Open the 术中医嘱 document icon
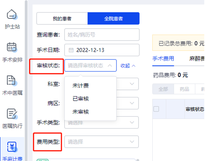 point(11,80)
